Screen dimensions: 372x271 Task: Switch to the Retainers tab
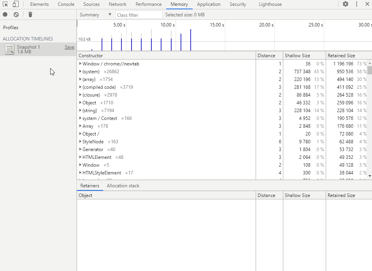[89, 186]
